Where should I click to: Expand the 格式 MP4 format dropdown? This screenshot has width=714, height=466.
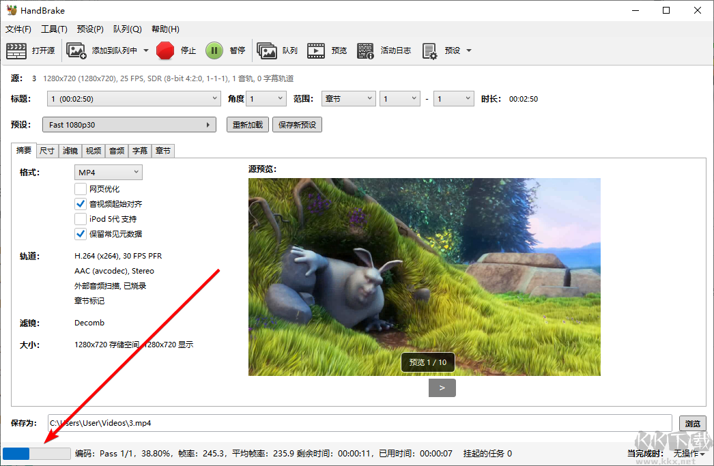click(x=108, y=172)
